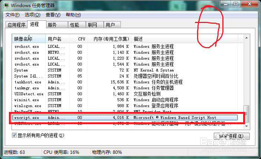Viewport: 261px width, 159px height.
Task: Select the winlogon.exe process row
Action: pos(125,106)
